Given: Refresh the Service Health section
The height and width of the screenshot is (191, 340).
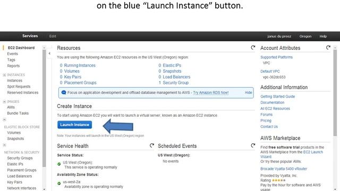Looking at the screenshot, I should 152,145.
